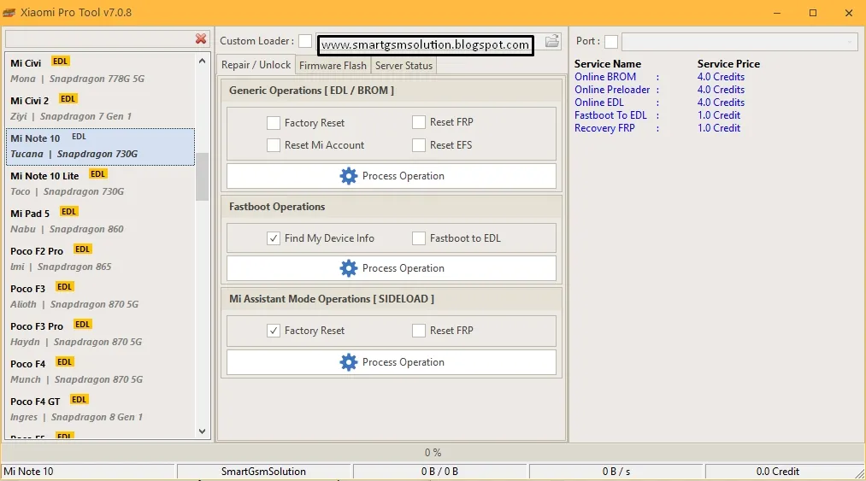The height and width of the screenshot is (481, 866).
Task: Clear the device search with red X
Action: (x=201, y=38)
